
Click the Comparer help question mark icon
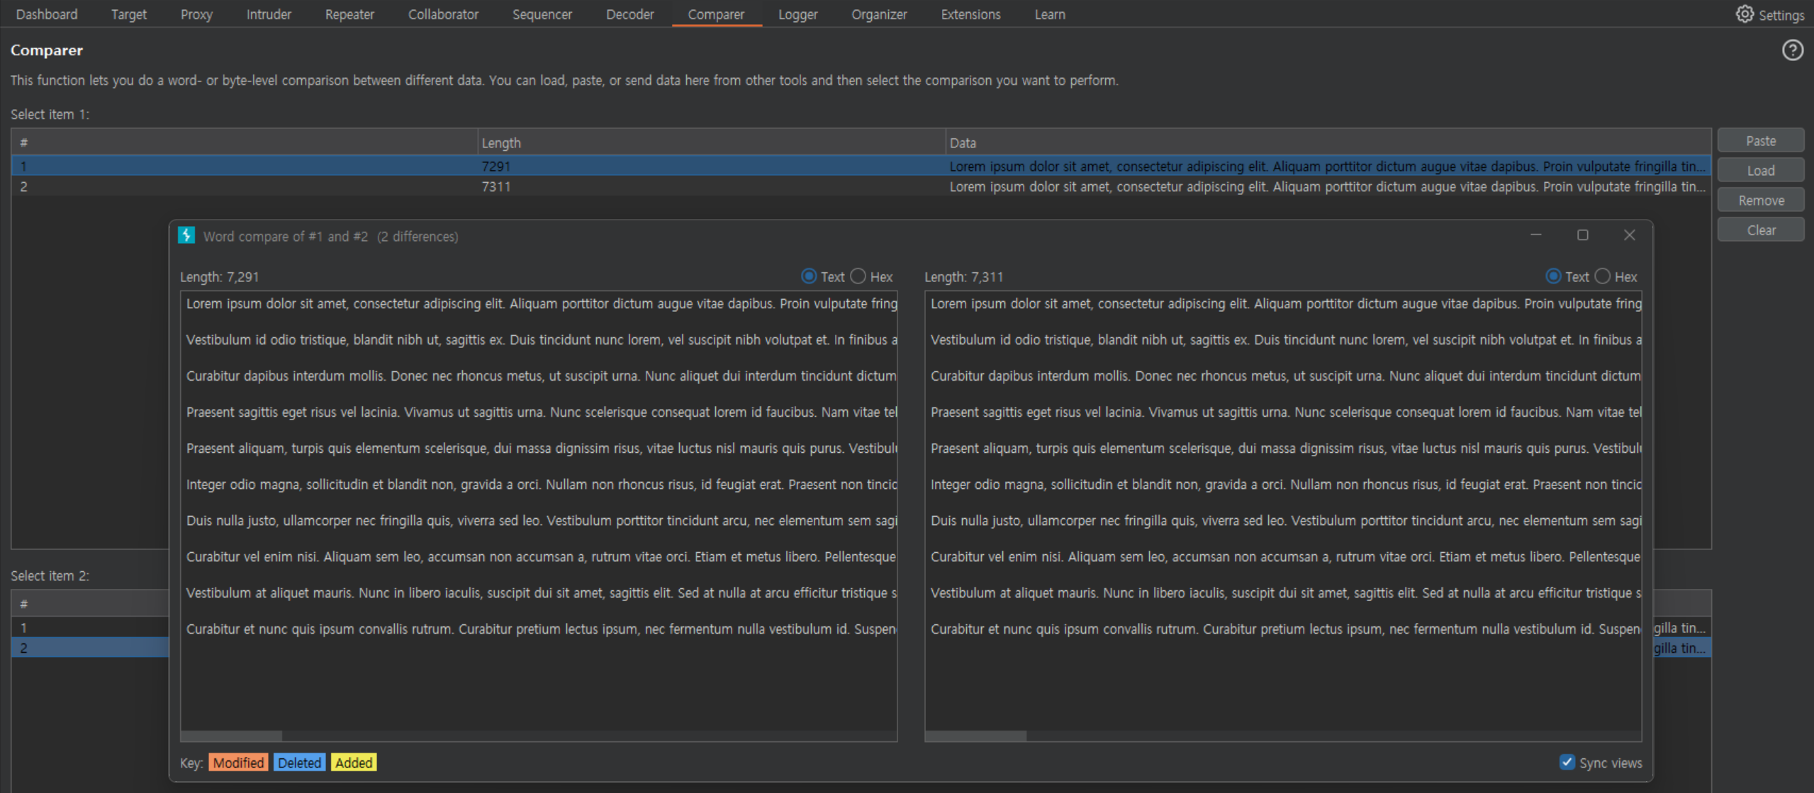pos(1792,50)
